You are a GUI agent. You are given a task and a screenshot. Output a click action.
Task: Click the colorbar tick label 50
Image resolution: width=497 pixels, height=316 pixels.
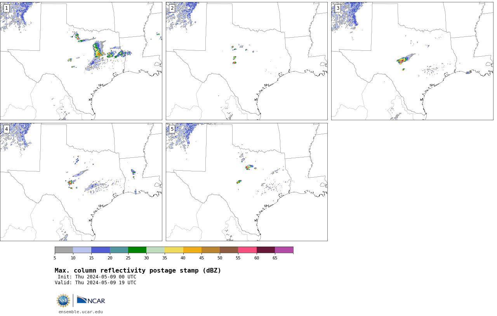pyautogui.click(x=220, y=258)
